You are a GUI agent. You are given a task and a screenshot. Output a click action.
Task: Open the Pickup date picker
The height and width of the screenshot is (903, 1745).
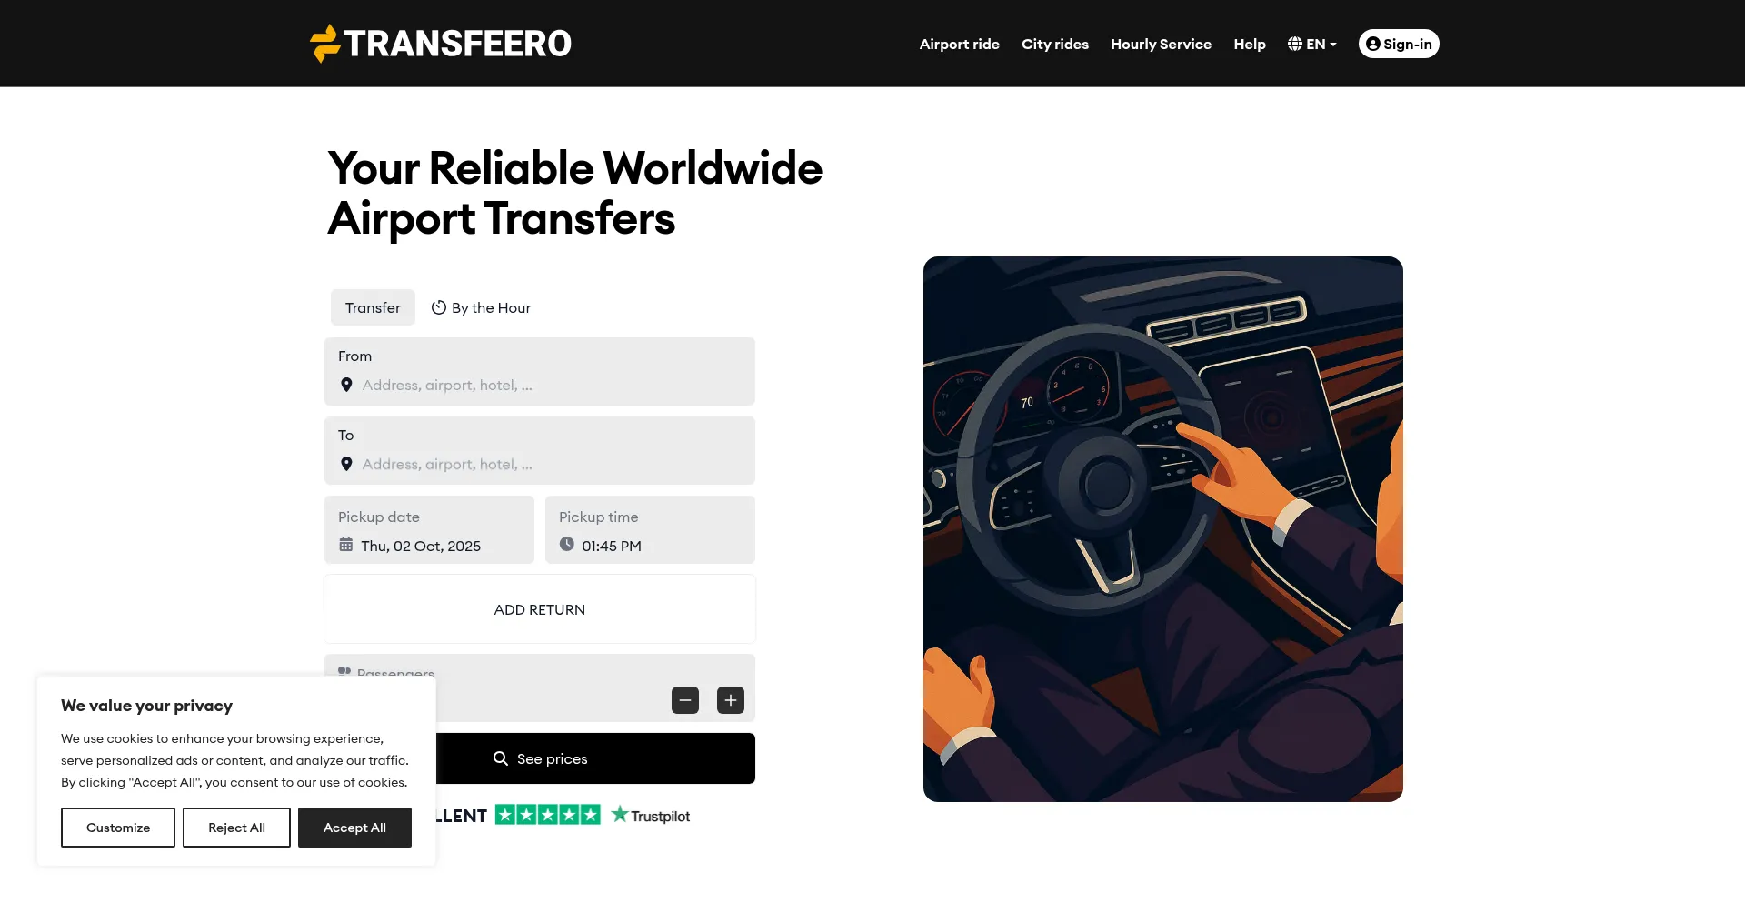429,529
